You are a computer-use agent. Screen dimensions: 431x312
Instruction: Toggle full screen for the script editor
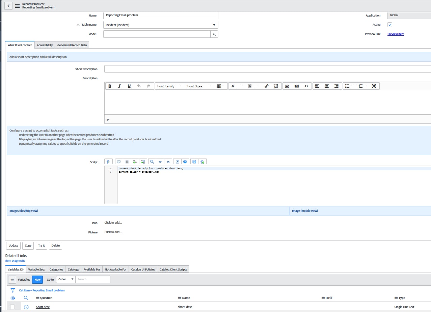(178, 162)
